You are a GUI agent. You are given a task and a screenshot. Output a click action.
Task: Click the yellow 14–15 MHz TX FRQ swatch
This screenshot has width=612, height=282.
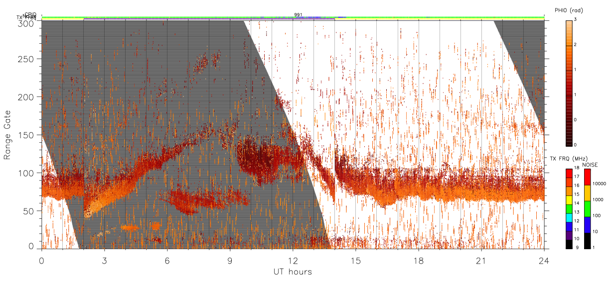click(568, 199)
